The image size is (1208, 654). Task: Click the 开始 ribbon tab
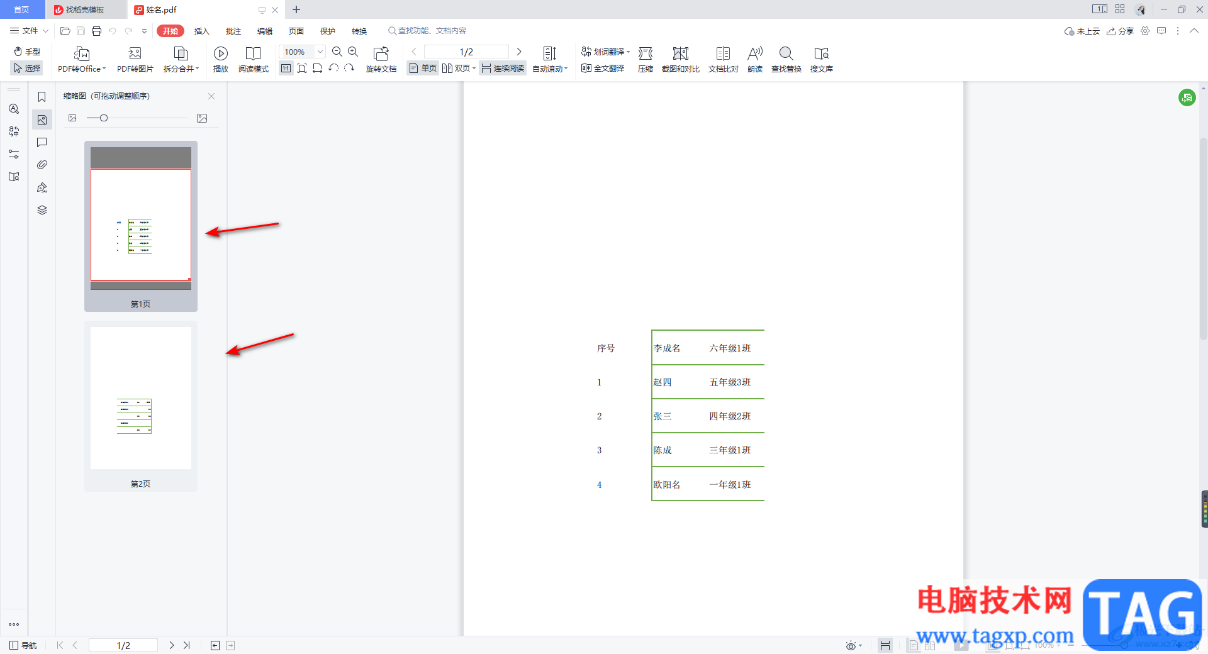click(171, 31)
